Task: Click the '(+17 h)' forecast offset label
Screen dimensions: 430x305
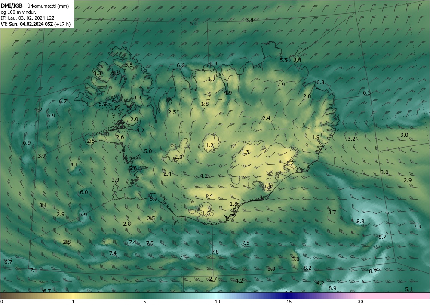Action: (62, 24)
